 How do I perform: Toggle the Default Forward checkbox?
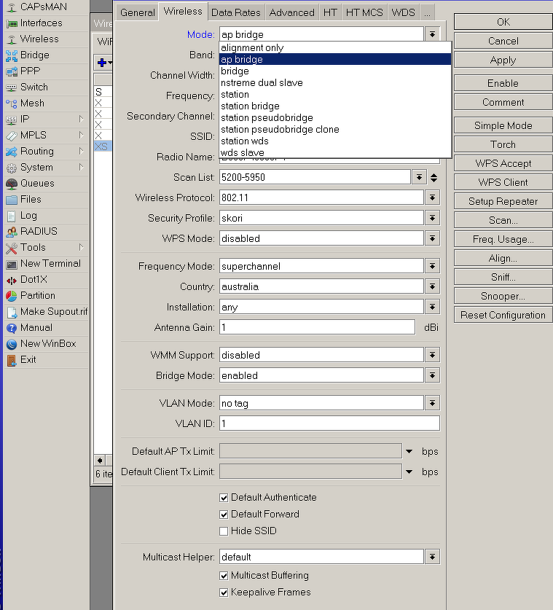pyautogui.click(x=224, y=515)
